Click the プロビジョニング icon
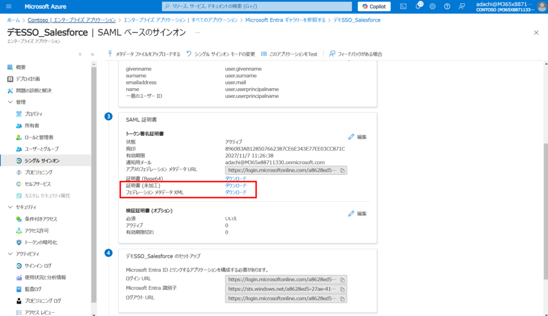Image resolution: width=548 pixels, height=316 pixels. (19, 172)
